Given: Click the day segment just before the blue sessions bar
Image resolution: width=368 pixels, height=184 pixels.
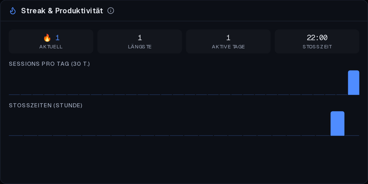Looking at the screenshot, I should click(x=342, y=94).
